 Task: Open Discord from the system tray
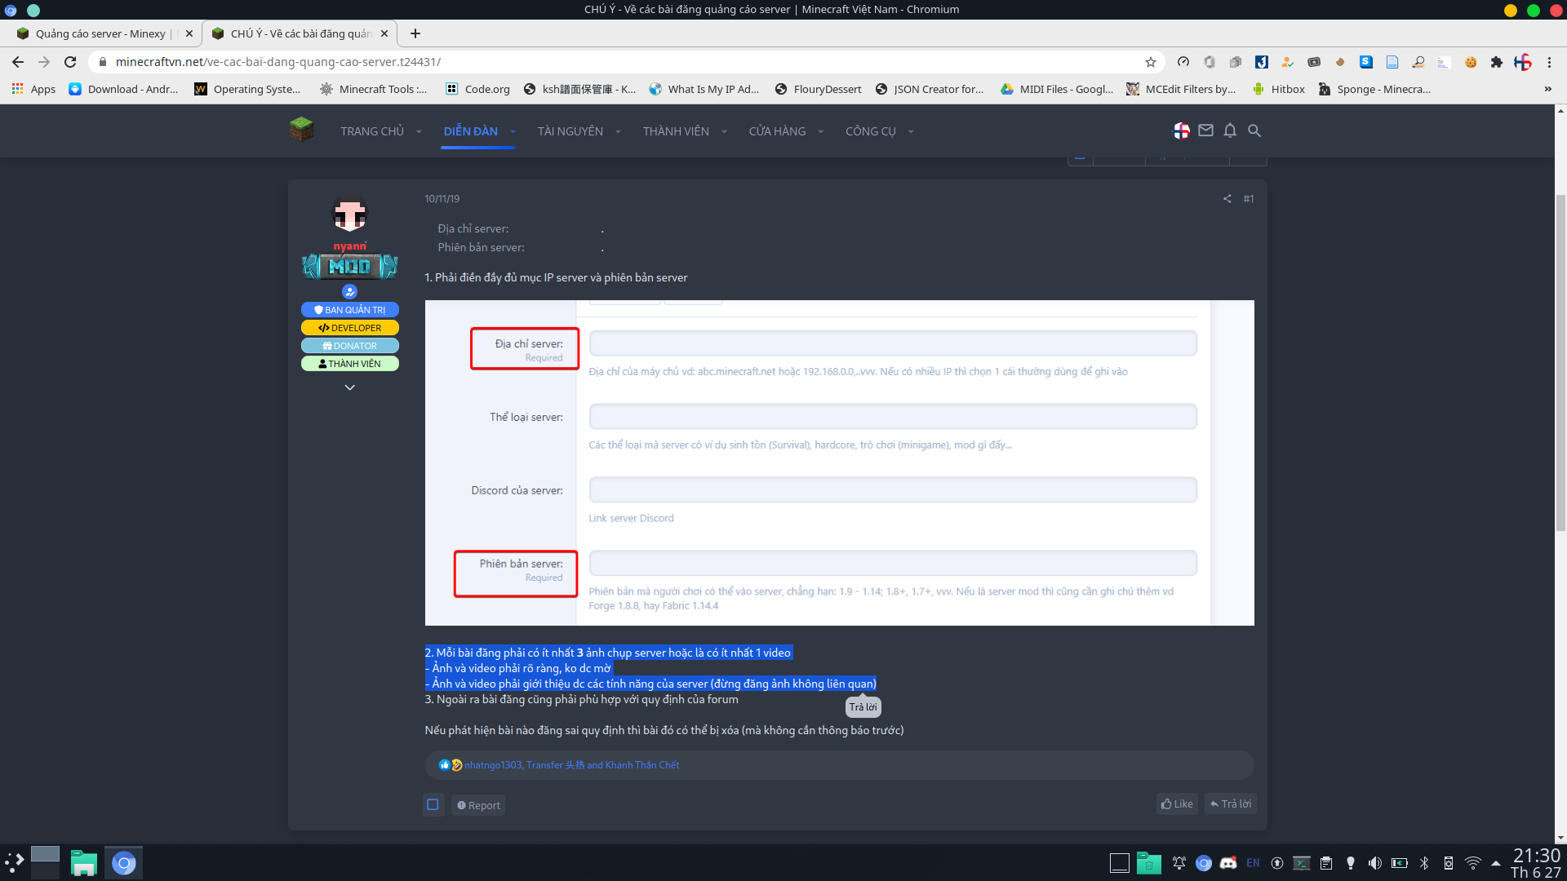click(1227, 863)
